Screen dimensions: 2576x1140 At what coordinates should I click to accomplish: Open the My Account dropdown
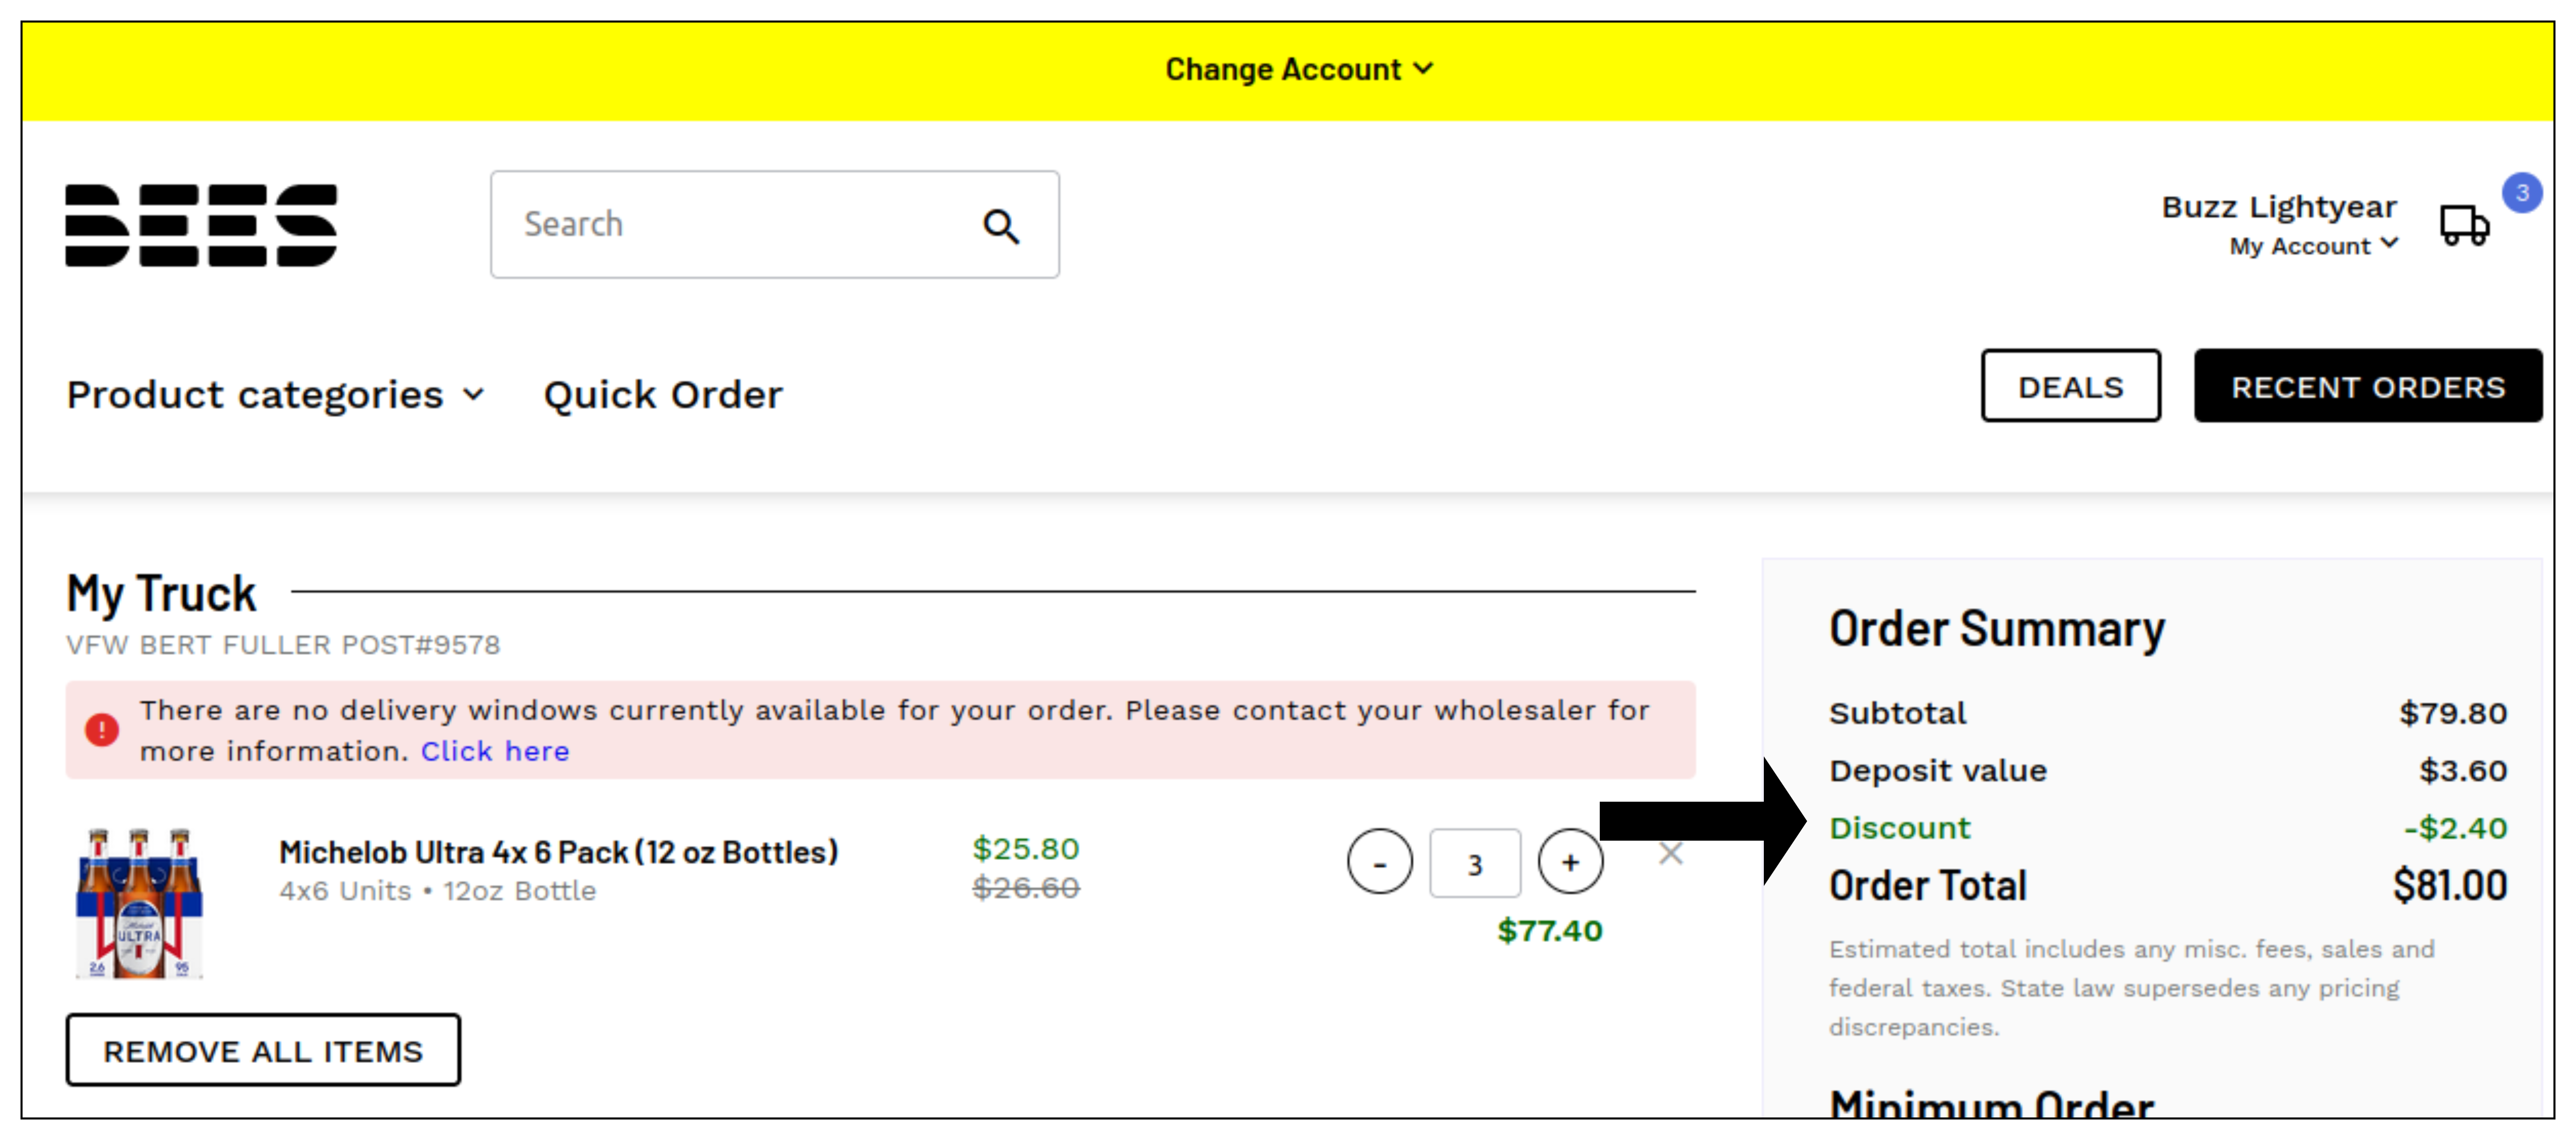point(2313,246)
